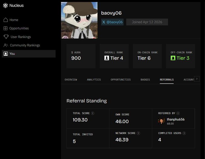Screen dimensions: 205x159
Task: Open the Account tab
Action: point(189,79)
